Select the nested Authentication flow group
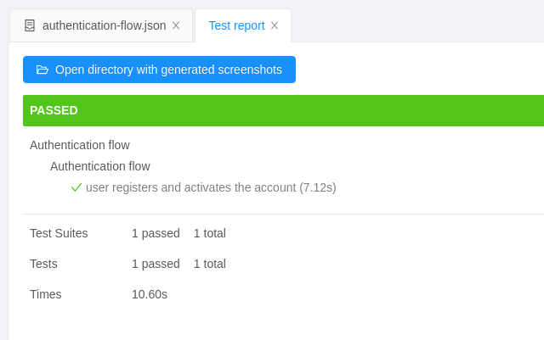The image size is (544, 340). 100,166
